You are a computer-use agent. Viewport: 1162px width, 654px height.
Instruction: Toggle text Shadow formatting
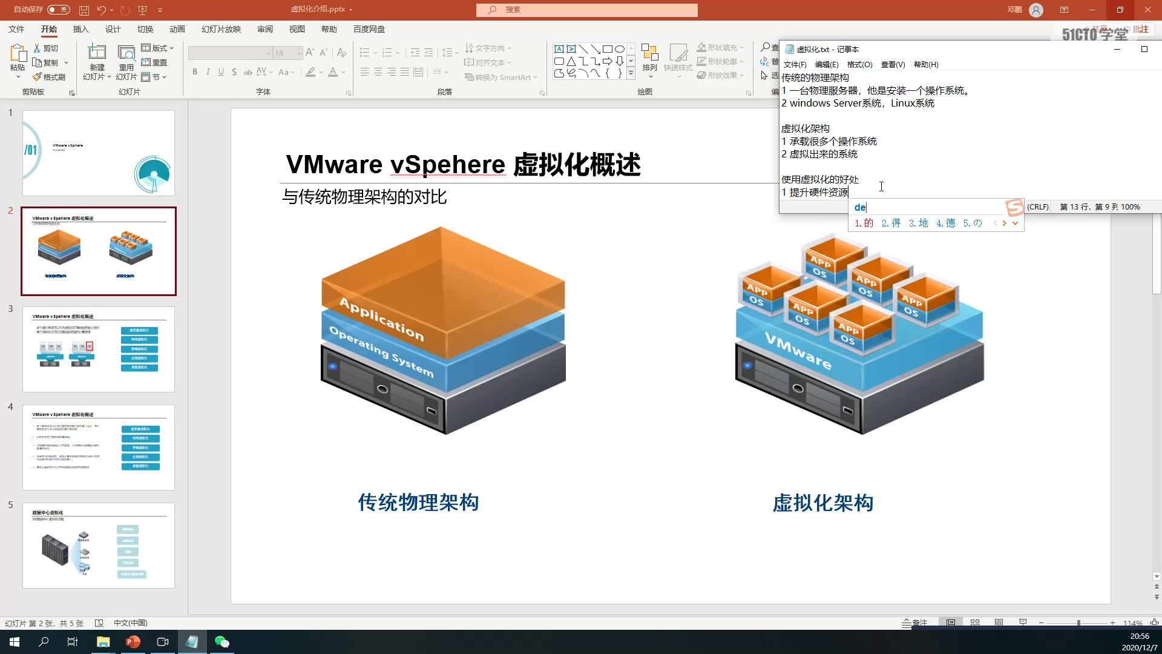(x=234, y=72)
